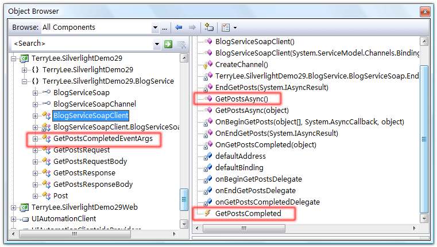Select the GetPostsResponseBody tree item

pos(92,185)
